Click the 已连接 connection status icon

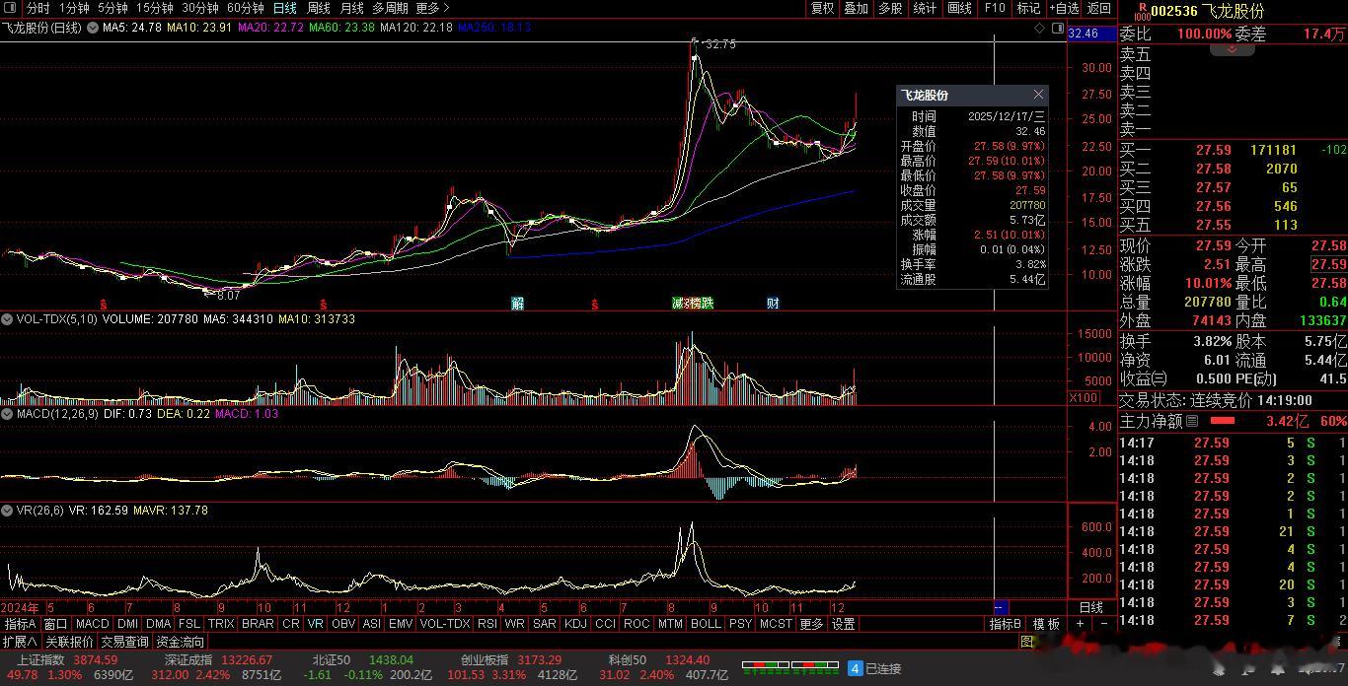point(856,668)
